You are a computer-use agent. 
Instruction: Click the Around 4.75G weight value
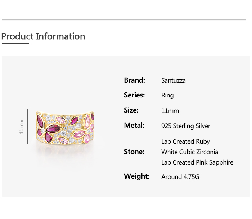pos(180,177)
